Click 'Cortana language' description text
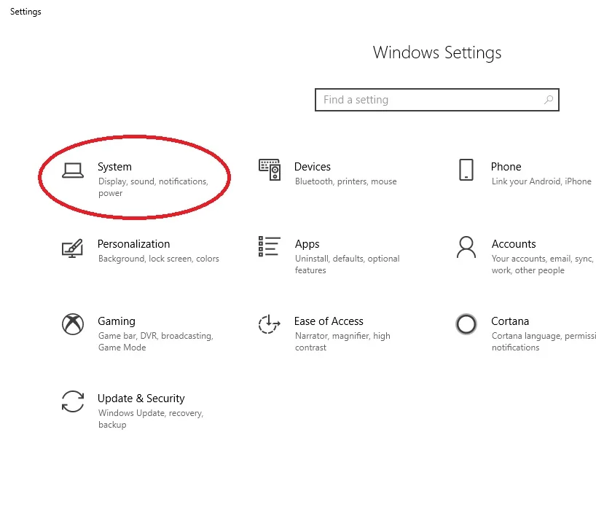 526,337
